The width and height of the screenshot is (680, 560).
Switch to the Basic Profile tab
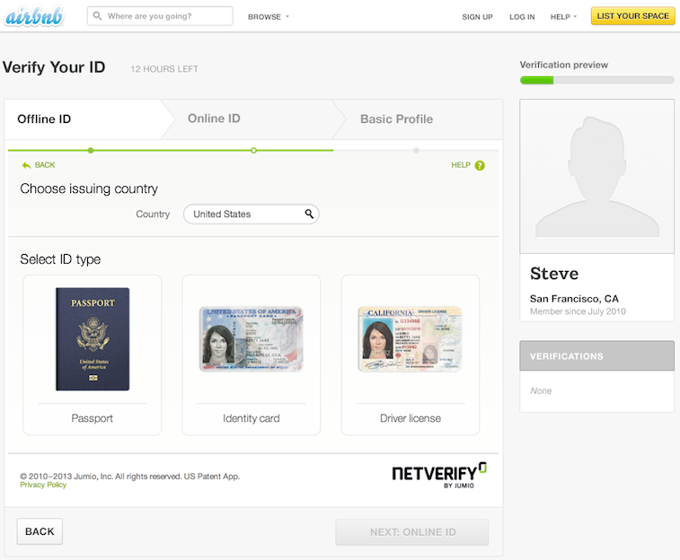tap(396, 118)
